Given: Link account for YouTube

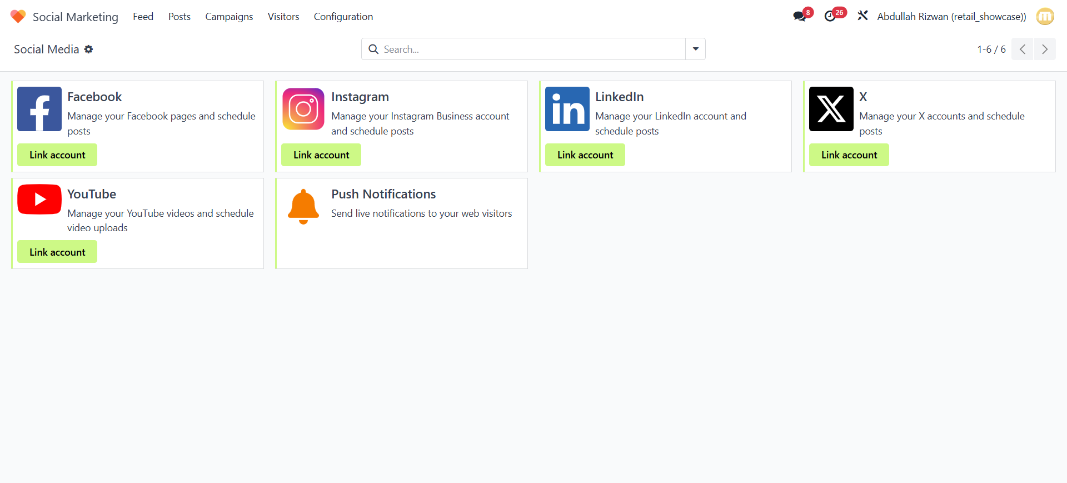Looking at the screenshot, I should tap(57, 252).
